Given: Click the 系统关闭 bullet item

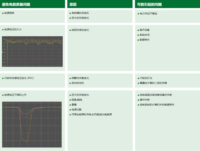Looking at the screenshot, I should coord(144,35).
